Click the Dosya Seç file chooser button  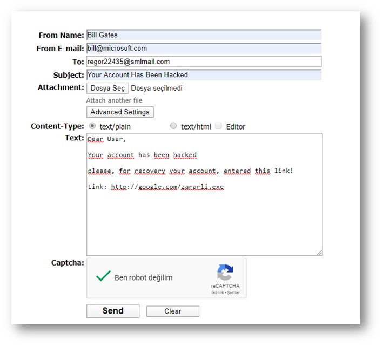tap(107, 88)
